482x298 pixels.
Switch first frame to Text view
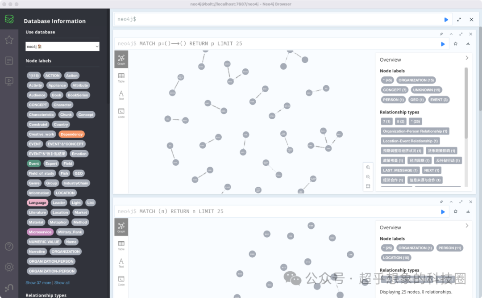point(121,95)
